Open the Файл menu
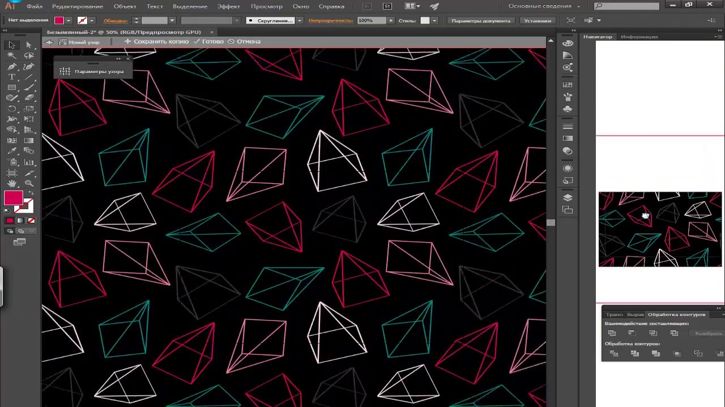The width and height of the screenshot is (725, 407). [x=35, y=6]
